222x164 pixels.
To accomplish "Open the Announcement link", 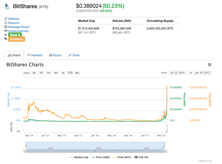I will pyautogui.click(x=18, y=31).
